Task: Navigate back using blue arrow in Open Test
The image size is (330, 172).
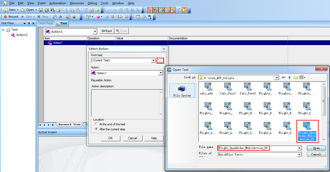Action: pyautogui.click(x=283, y=77)
